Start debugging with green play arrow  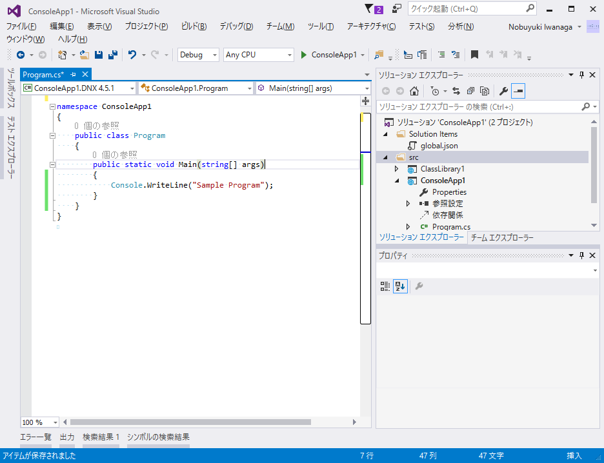pyautogui.click(x=303, y=55)
